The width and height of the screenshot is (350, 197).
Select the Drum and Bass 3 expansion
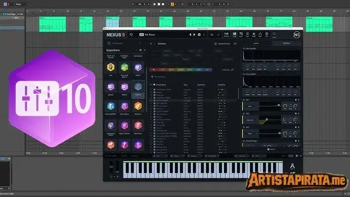click(124, 67)
